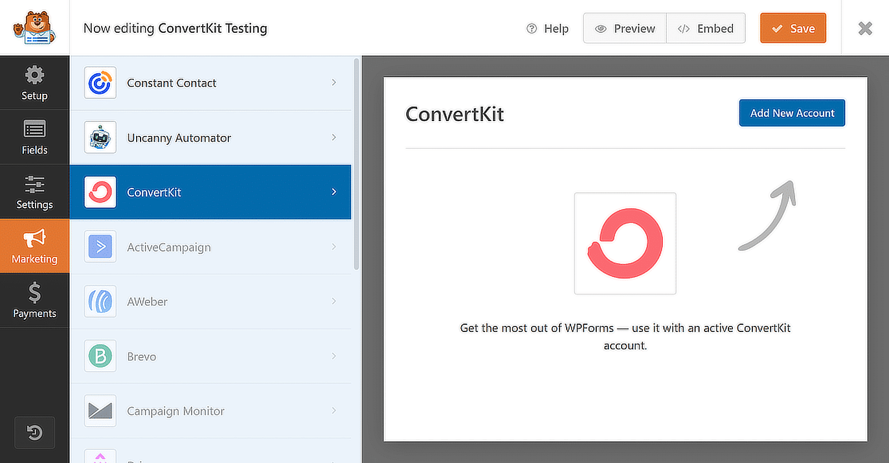The width and height of the screenshot is (889, 463).
Task: Open the Embed options
Action: pyautogui.click(x=706, y=28)
